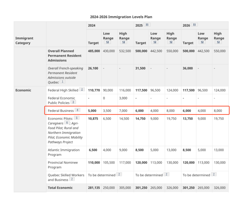
Task: Click the 105,500 low range value
Action: 109,162
